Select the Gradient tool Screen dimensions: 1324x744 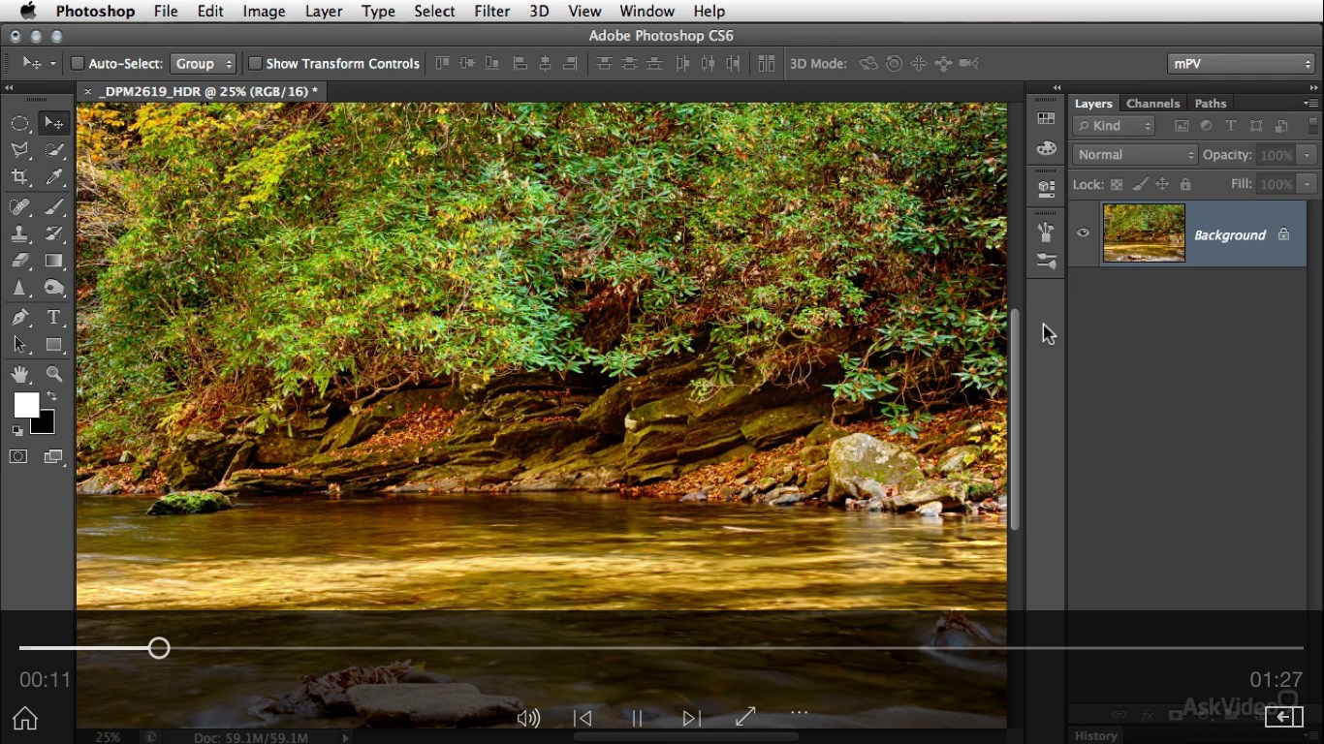(x=54, y=261)
